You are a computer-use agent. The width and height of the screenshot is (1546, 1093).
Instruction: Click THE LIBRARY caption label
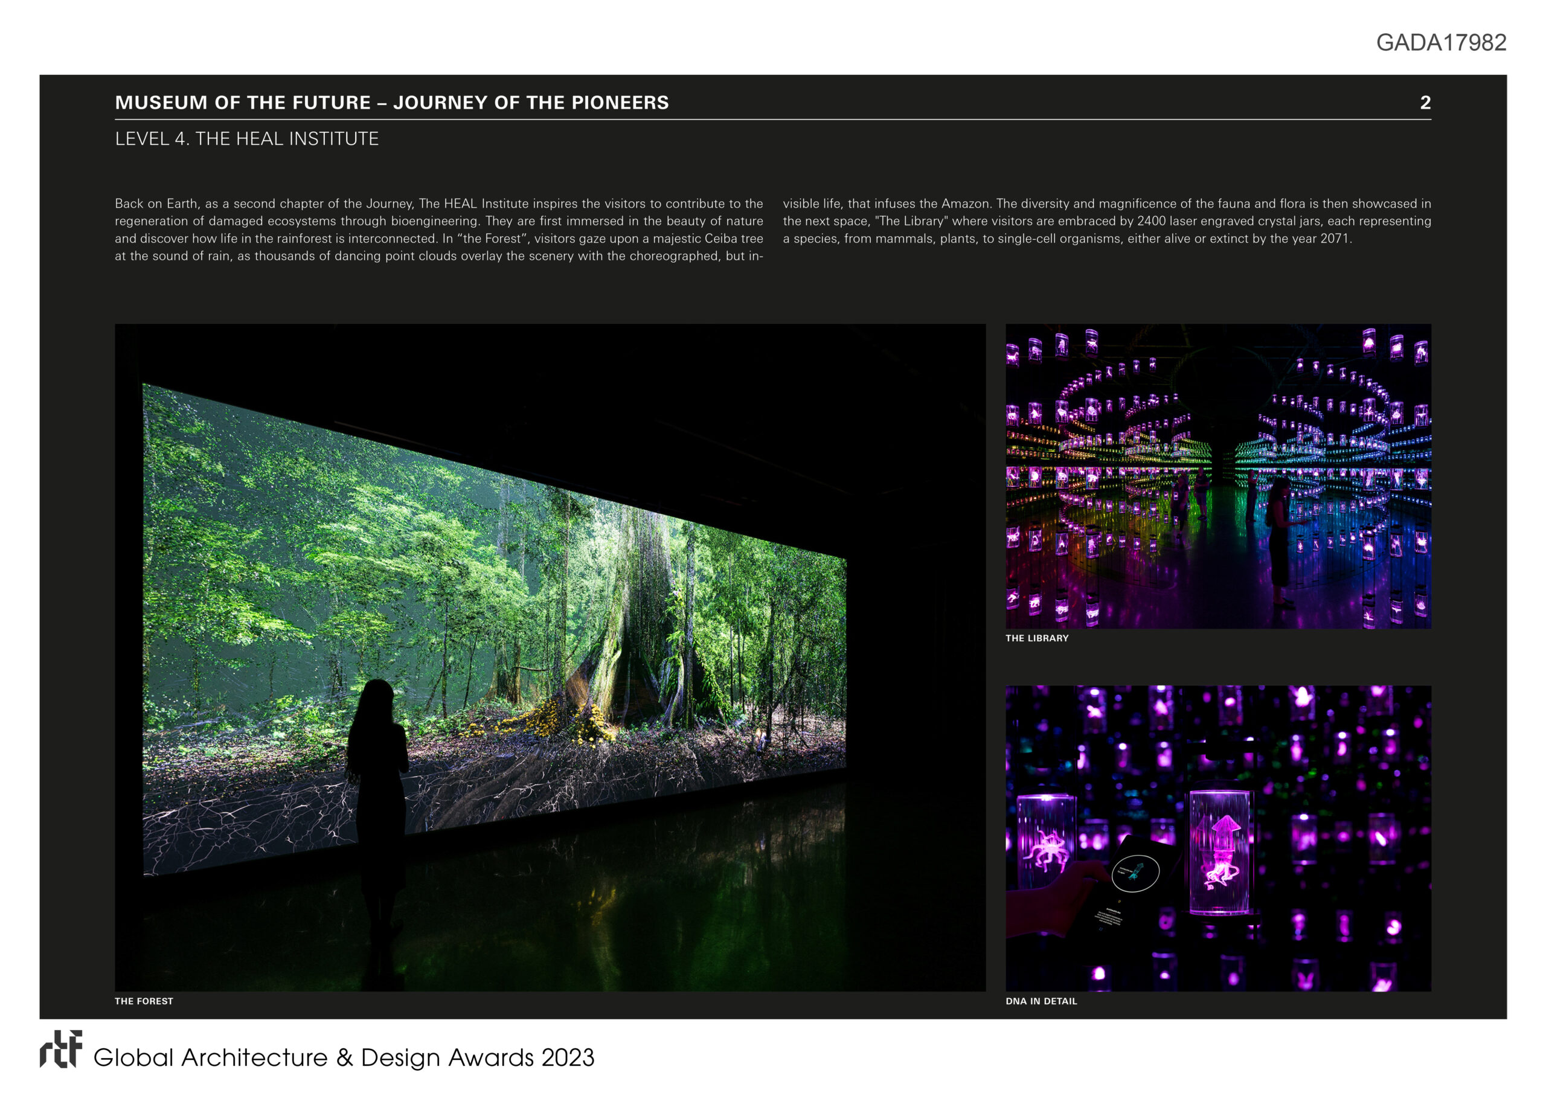pos(1036,638)
